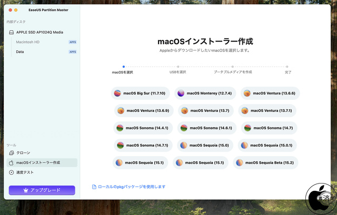Open macOSインストーラー作成 in sidebar
Screen dimensions: 337x215
(x=42, y=163)
